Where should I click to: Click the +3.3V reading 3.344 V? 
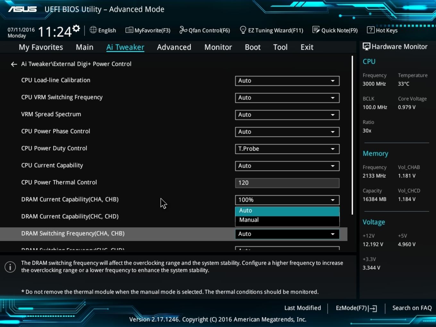(x=371, y=268)
